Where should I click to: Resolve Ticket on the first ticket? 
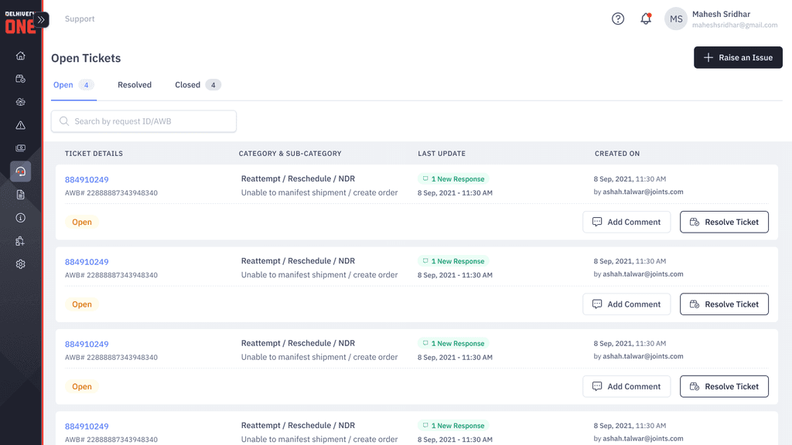[724, 222]
